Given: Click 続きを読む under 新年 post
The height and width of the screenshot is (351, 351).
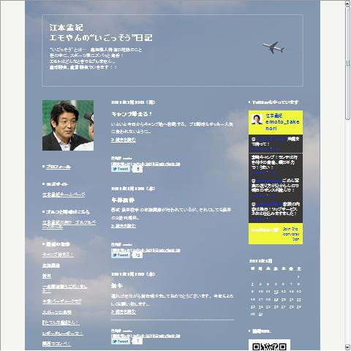Looking at the screenshot, I should (x=124, y=312).
